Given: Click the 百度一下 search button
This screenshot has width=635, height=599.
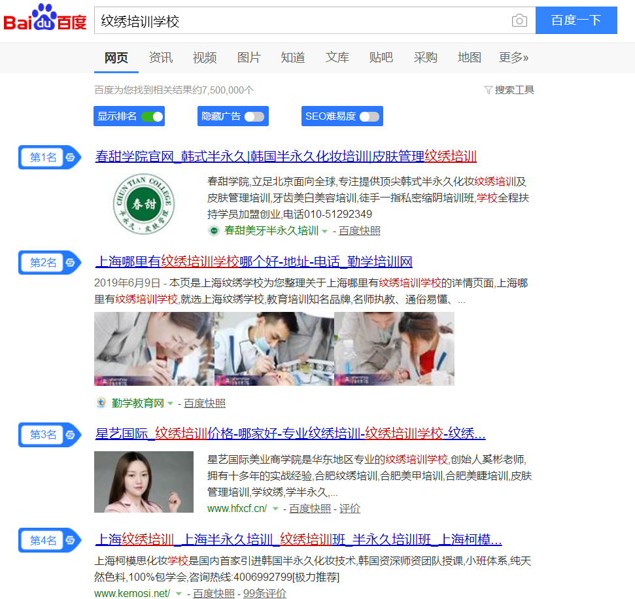Looking at the screenshot, I should tap(576, 20).
